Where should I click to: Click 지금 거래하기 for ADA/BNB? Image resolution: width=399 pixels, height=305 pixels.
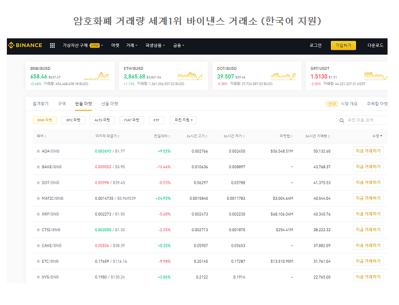[x=368, y=151]
